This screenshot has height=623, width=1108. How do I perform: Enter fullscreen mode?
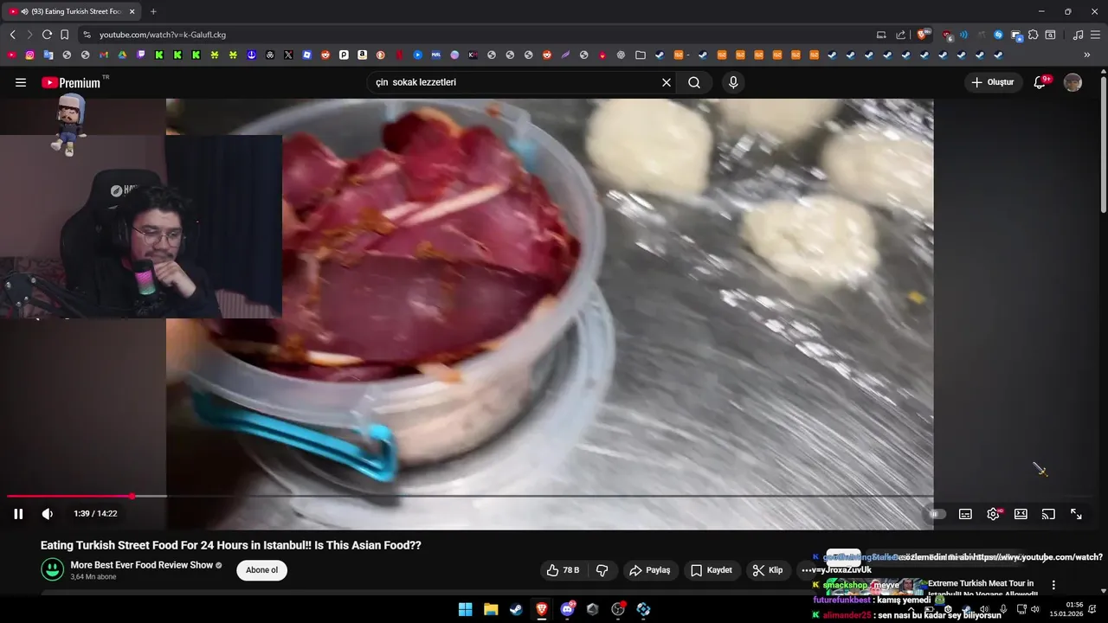coord(1076,514)
